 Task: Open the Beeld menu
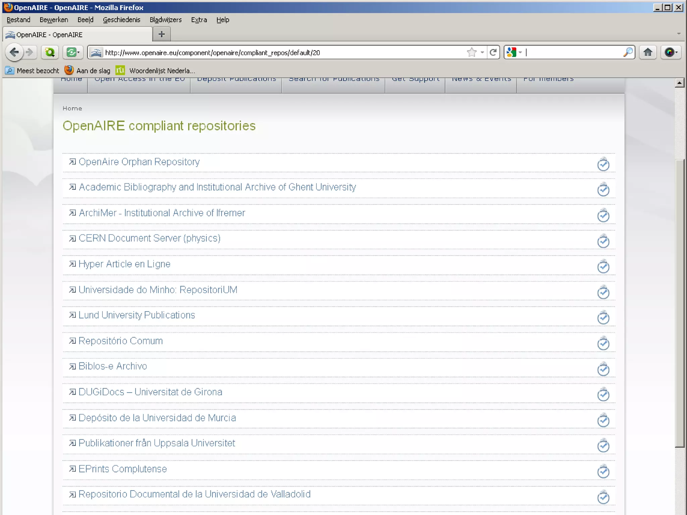86,20
